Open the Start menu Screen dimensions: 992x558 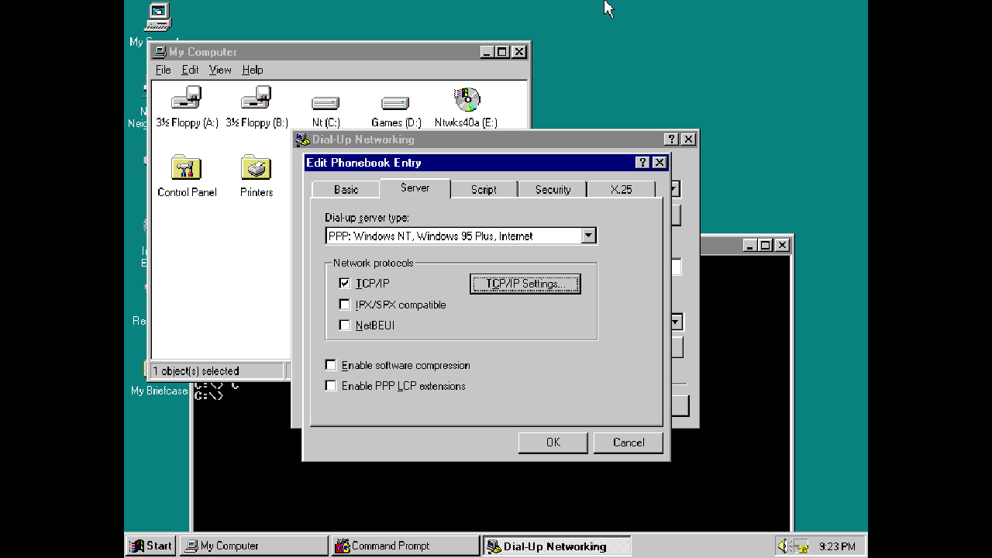151,546
